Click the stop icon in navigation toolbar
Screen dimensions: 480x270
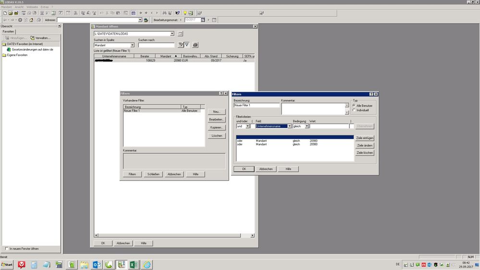coord(20,20)
